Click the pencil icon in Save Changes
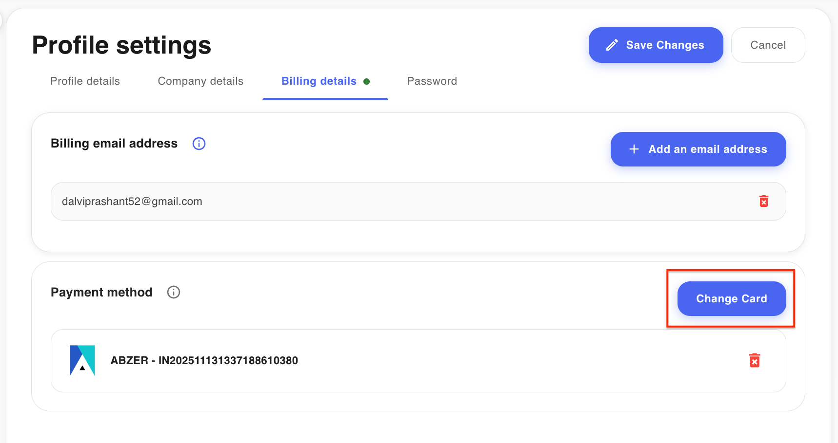This screenshot has width=838, height=443. point(612,45)
